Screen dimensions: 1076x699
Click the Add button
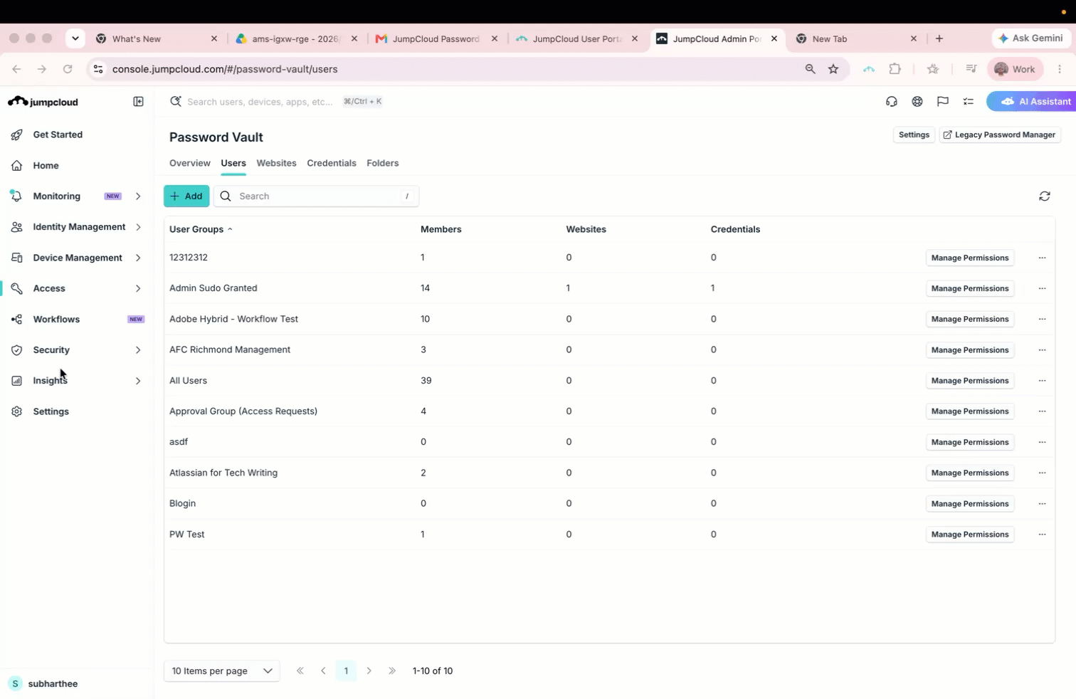[186, 196]
